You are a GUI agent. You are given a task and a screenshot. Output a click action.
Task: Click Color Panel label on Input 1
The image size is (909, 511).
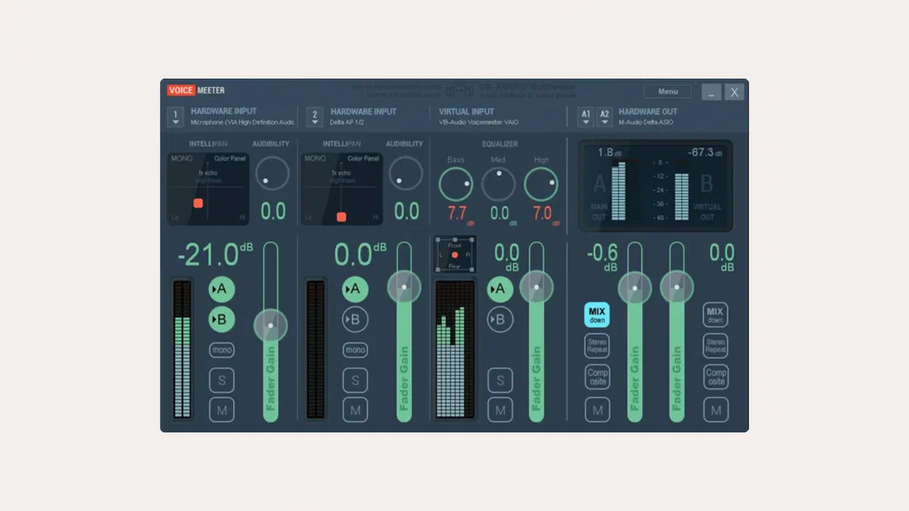[x=231, y=159]
